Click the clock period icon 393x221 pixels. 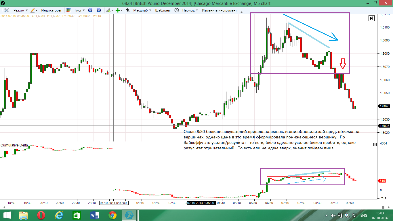[x=177, y=10]
